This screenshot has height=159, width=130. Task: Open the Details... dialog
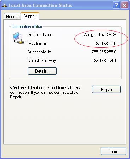(x=42, y=71)
